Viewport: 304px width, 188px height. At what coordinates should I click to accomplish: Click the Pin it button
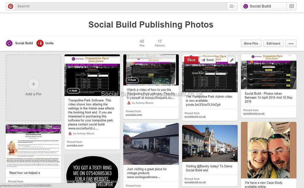(191, 60)
